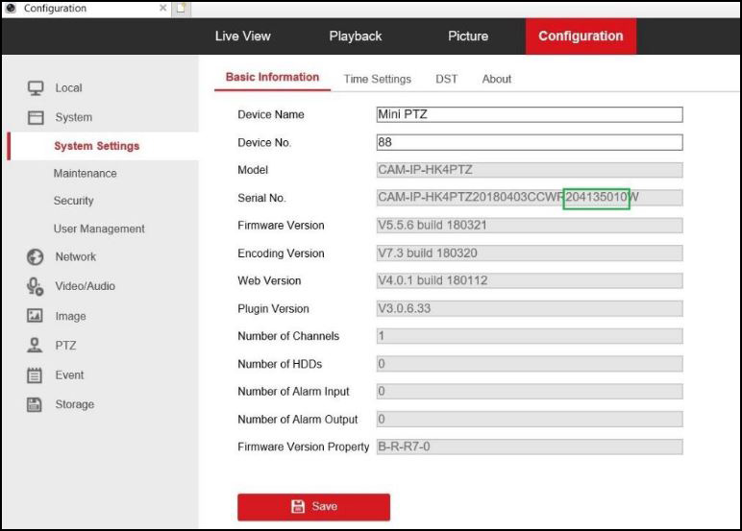Image resolution: width=742 pixels, height=531 pixels.
Task: Click the Number of Channels value field
Action: click(530, 336)
